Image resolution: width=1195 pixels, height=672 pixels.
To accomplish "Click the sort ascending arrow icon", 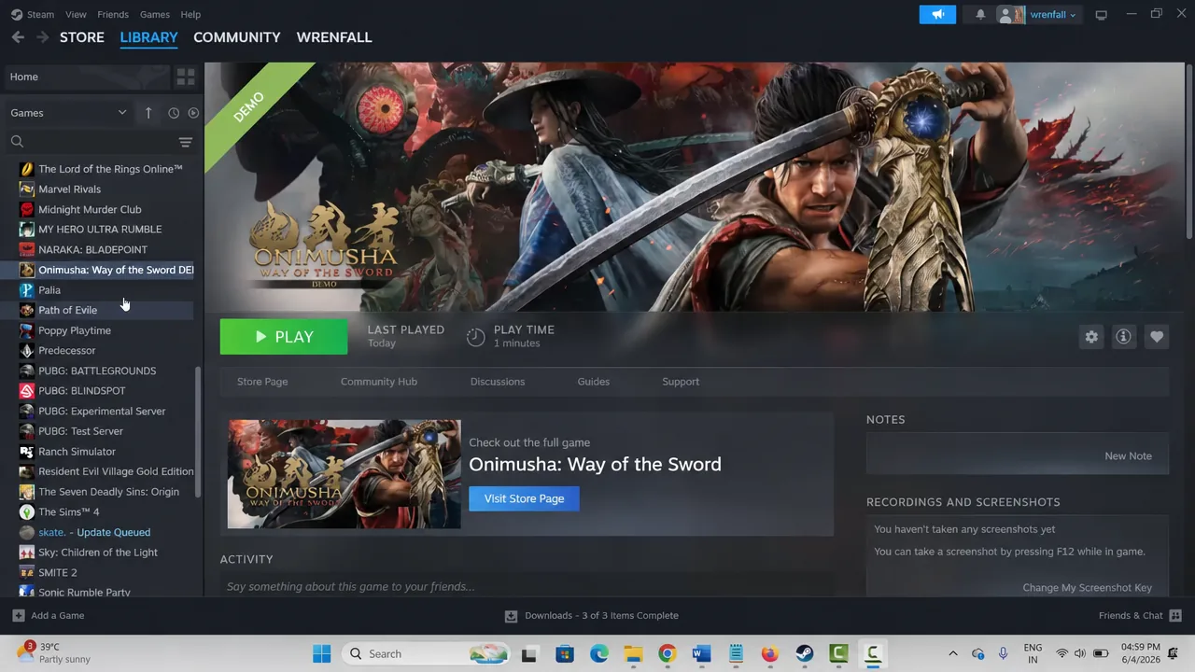I will tap(148, 113).
